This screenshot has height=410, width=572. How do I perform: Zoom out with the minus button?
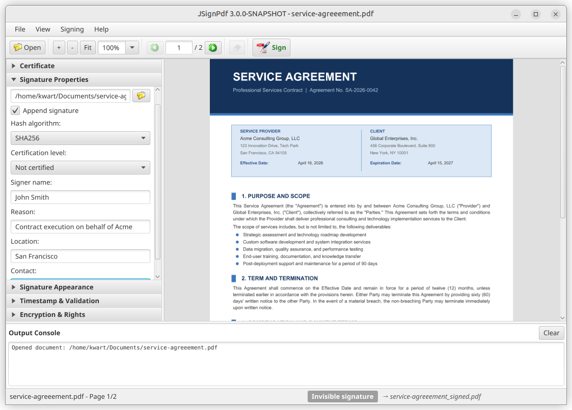click(x=72, y=48)
